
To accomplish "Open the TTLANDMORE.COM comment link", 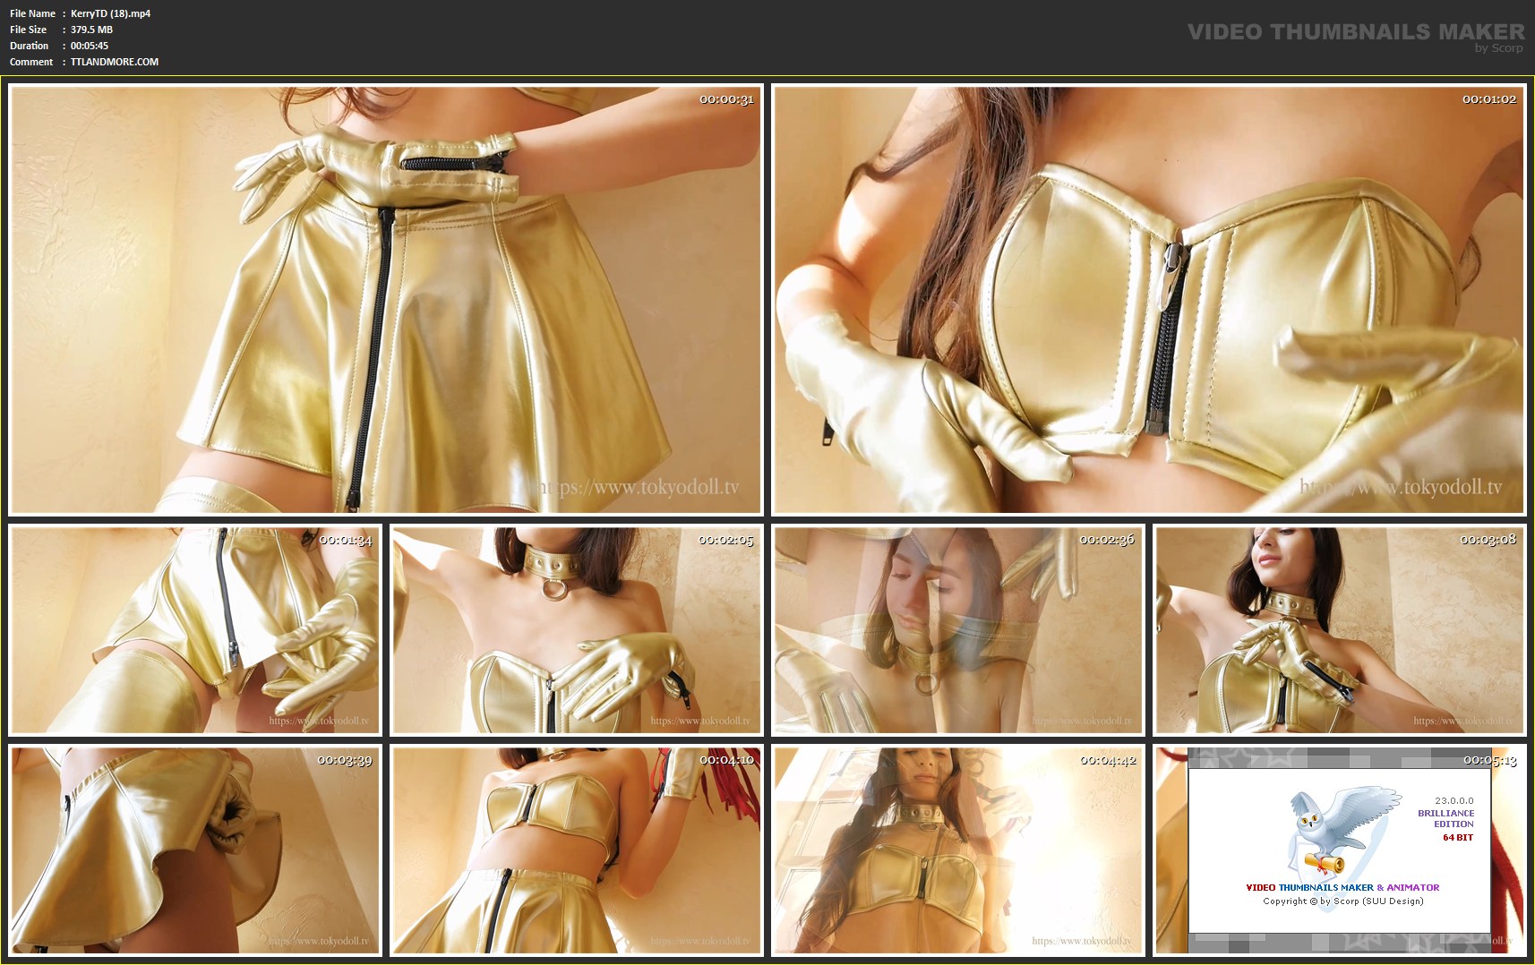I will (115, 62).
